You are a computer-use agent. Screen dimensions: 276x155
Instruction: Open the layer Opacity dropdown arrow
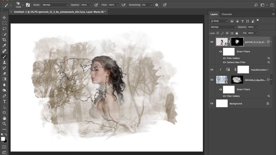tap(257, 27)
